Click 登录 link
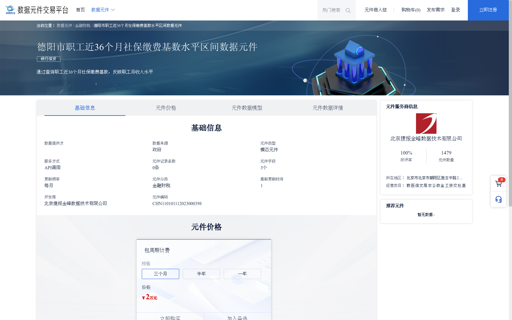This screenshot has height=320, width=512. pos(455,10)
